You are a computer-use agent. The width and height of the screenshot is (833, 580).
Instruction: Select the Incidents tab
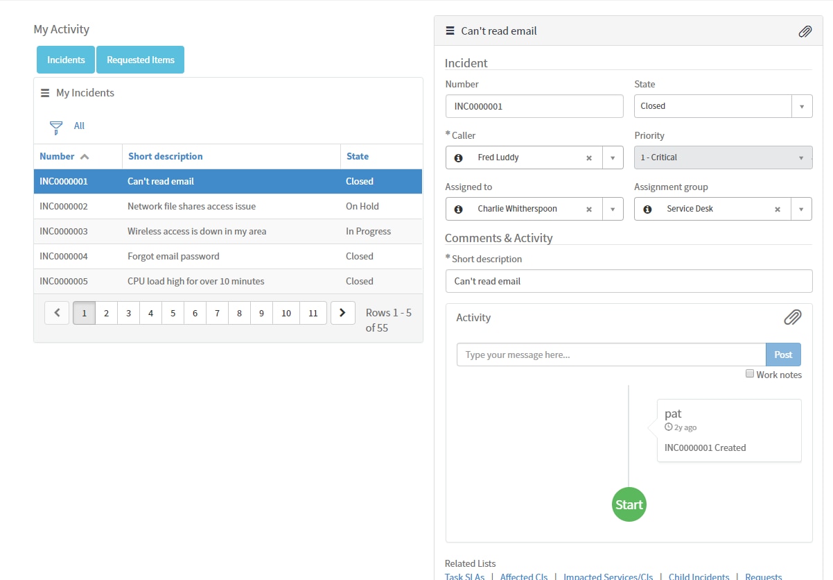pos(65,60)
